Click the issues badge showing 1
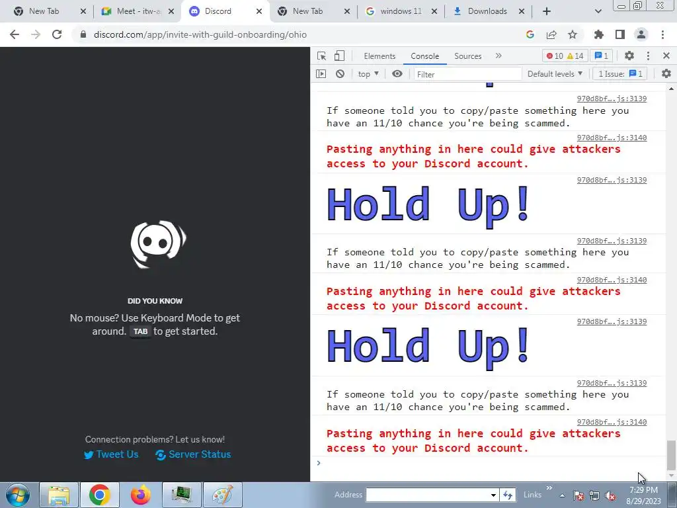 click(602, 56)
